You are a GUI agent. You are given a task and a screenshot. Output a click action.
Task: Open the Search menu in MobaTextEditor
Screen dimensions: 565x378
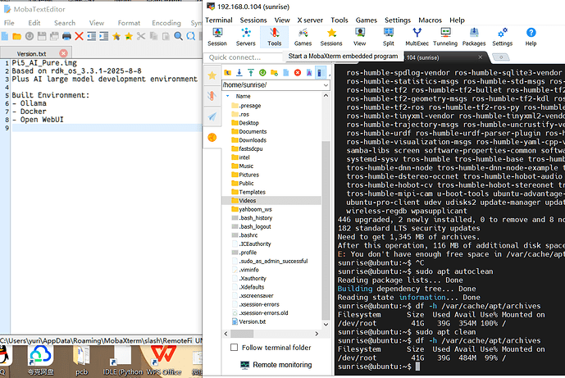(65, 23)
